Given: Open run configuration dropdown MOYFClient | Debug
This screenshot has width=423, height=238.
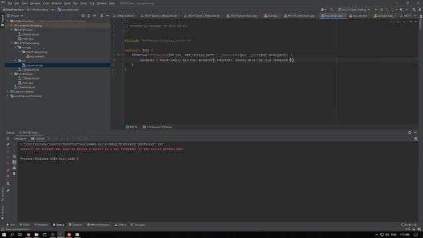Looking at the screenshot, I should tap(354, 9).
